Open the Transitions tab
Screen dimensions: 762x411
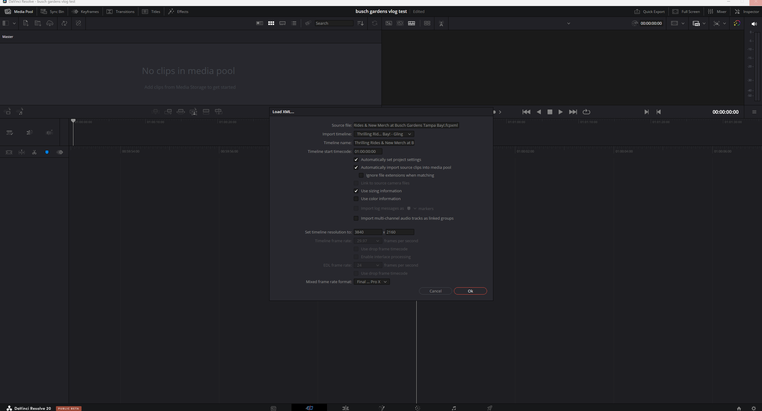coord(121,11)
